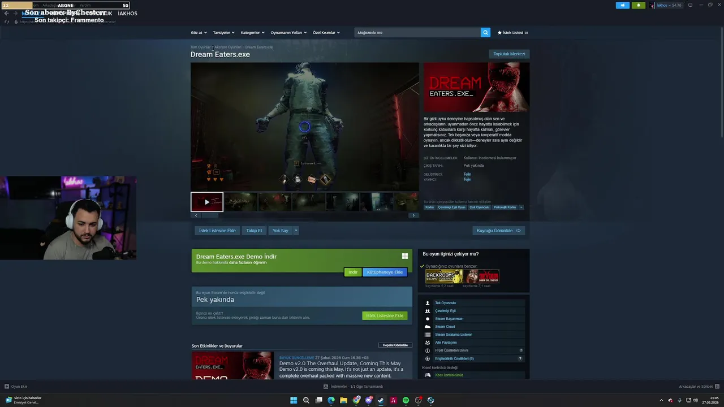Open the Windows Start button

(294, 400)
